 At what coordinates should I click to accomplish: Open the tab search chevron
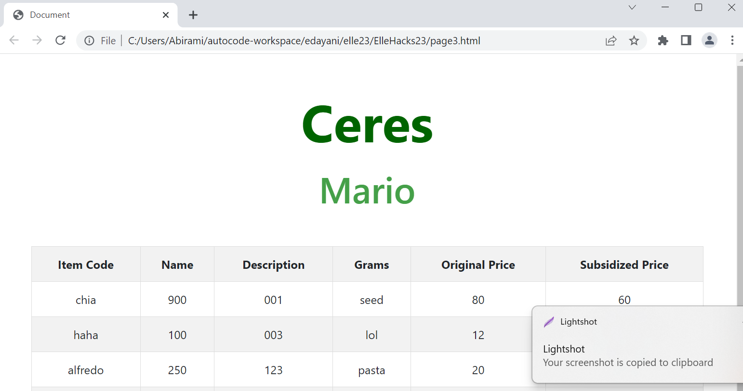632,7
